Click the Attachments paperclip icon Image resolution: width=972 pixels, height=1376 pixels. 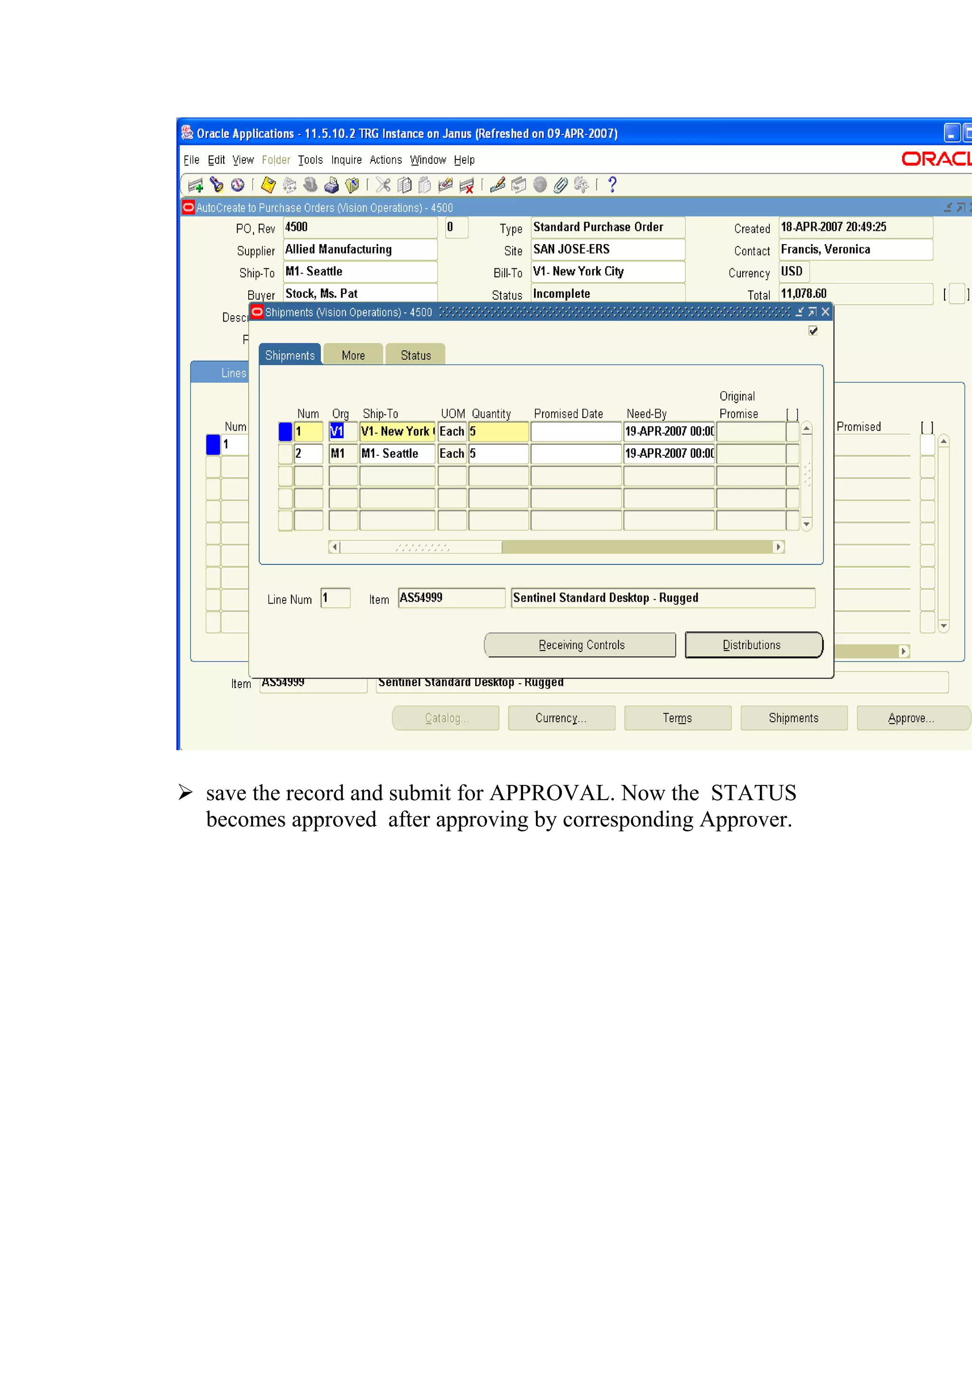click(560, 185)
